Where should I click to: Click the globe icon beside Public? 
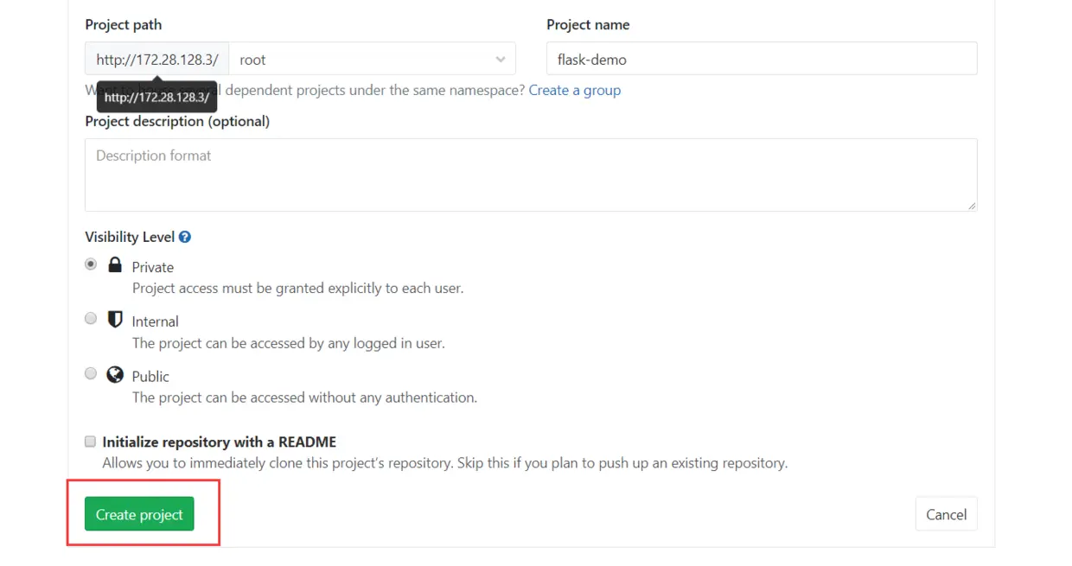click(x=115, y=375)
